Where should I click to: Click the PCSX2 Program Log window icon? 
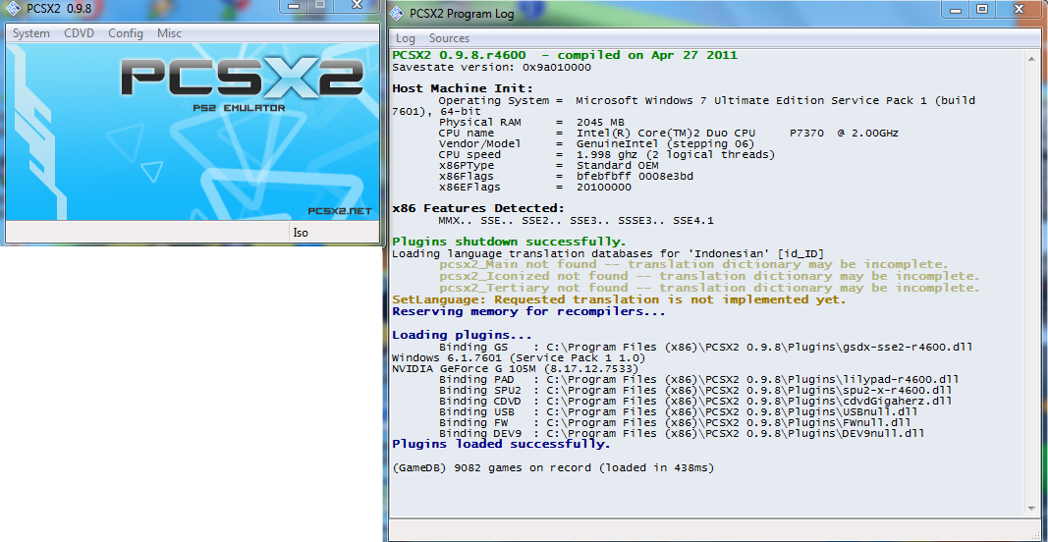click(x=397, y=12)
